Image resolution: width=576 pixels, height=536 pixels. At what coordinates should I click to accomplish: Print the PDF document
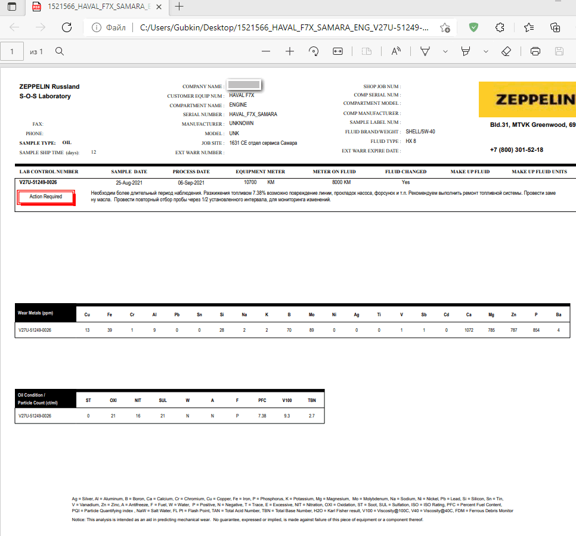(x=535, y=51)
